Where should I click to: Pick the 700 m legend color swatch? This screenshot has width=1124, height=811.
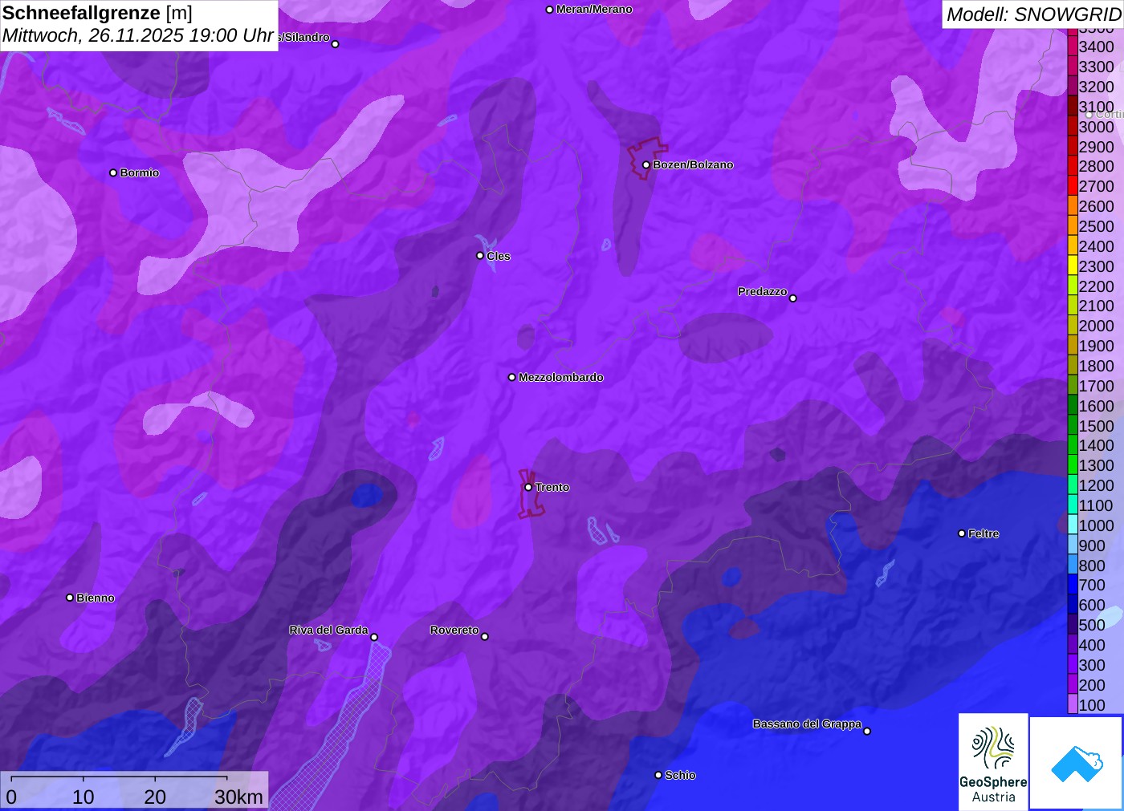point(1073,585)
